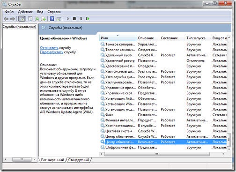Sort by the Описание column header

point(147,38)
